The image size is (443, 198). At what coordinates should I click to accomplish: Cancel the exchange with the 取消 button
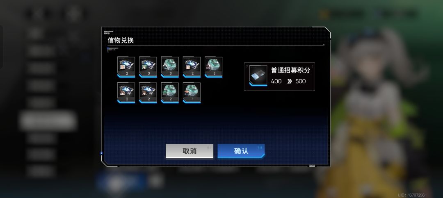point(190,151)
